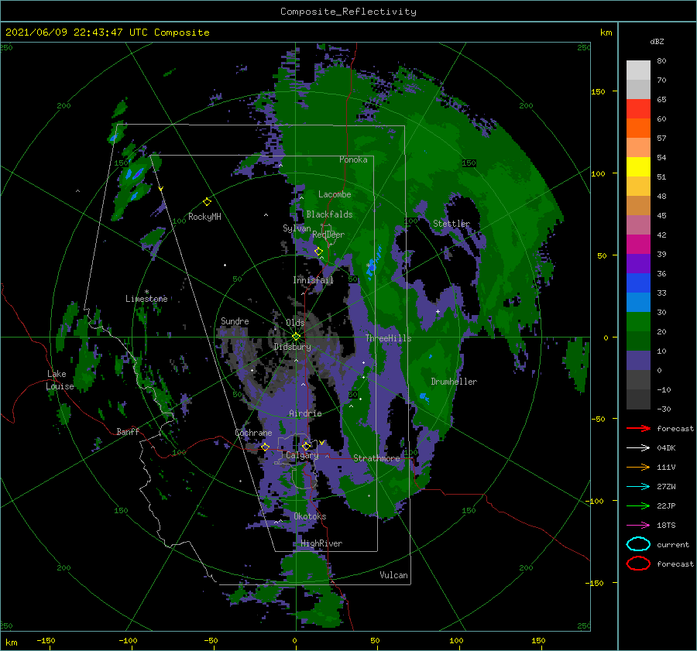
Task: Click the HighRiver label
Action: point(321,543)
